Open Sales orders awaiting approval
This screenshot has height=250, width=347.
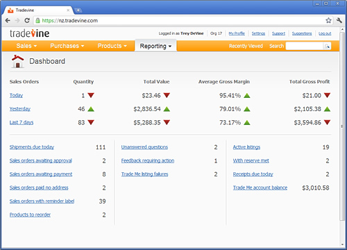point(41,160)
